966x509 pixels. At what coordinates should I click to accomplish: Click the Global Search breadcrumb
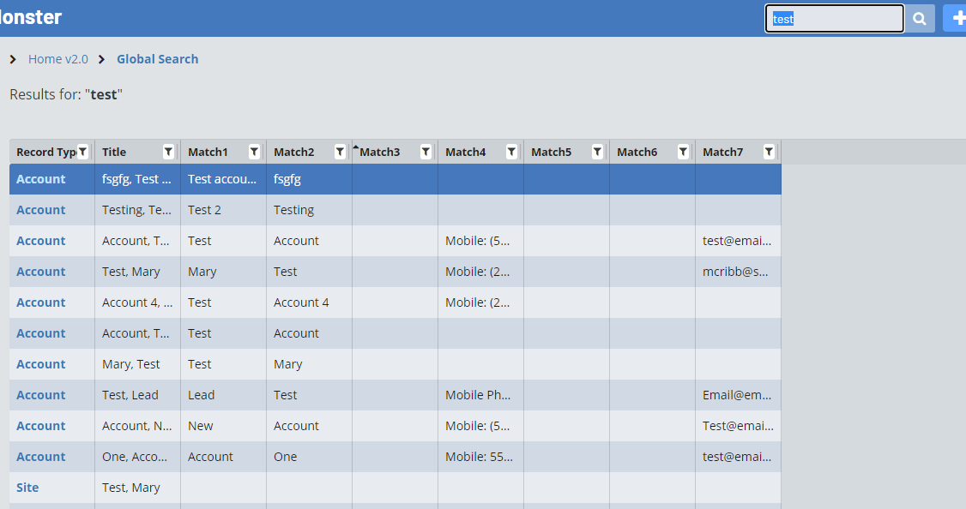157,59
